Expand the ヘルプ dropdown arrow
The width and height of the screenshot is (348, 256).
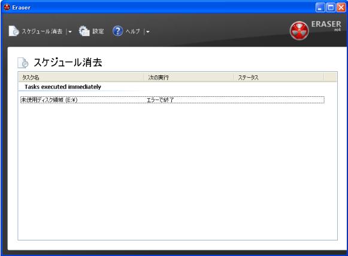point(147,32)
